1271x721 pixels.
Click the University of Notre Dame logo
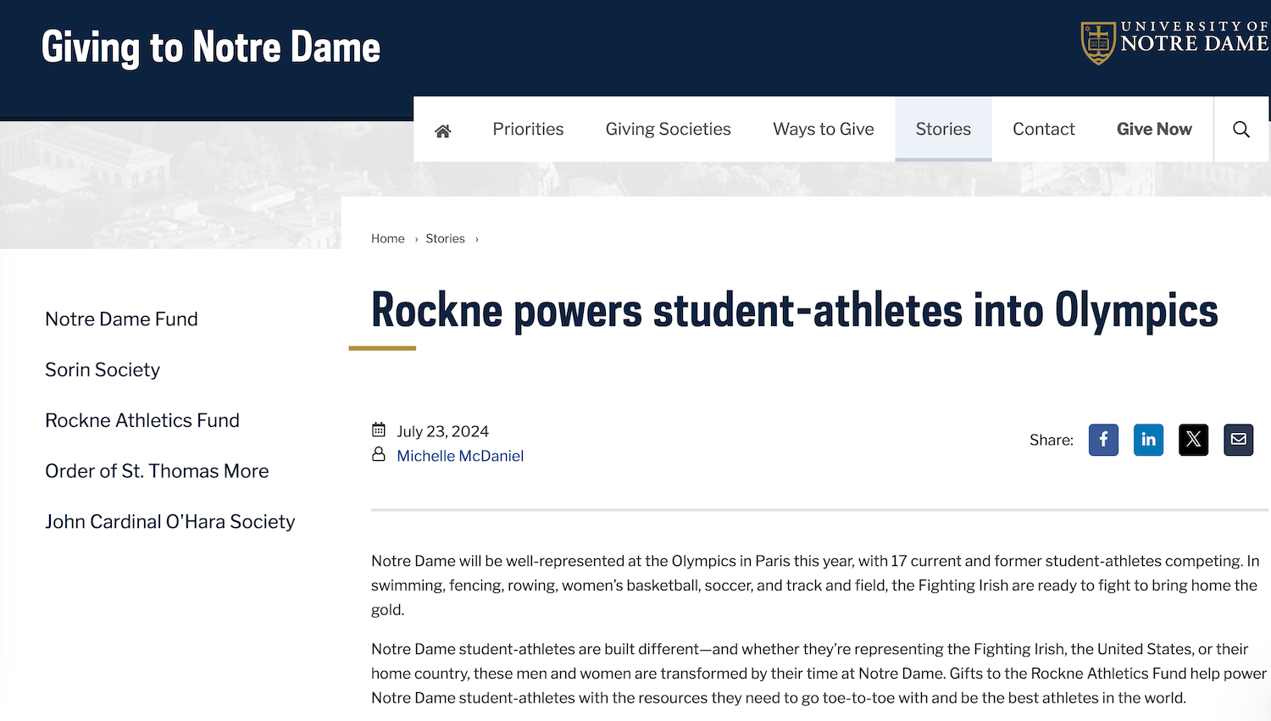pyautogui.click(x=1174, y=42)
